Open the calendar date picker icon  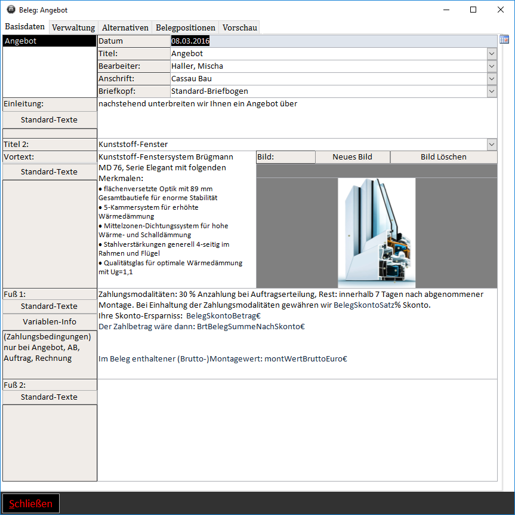coord(504,39)
